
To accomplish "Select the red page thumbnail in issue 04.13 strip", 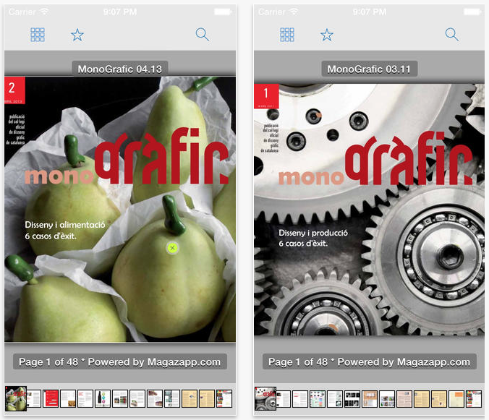I will (51, 398).
